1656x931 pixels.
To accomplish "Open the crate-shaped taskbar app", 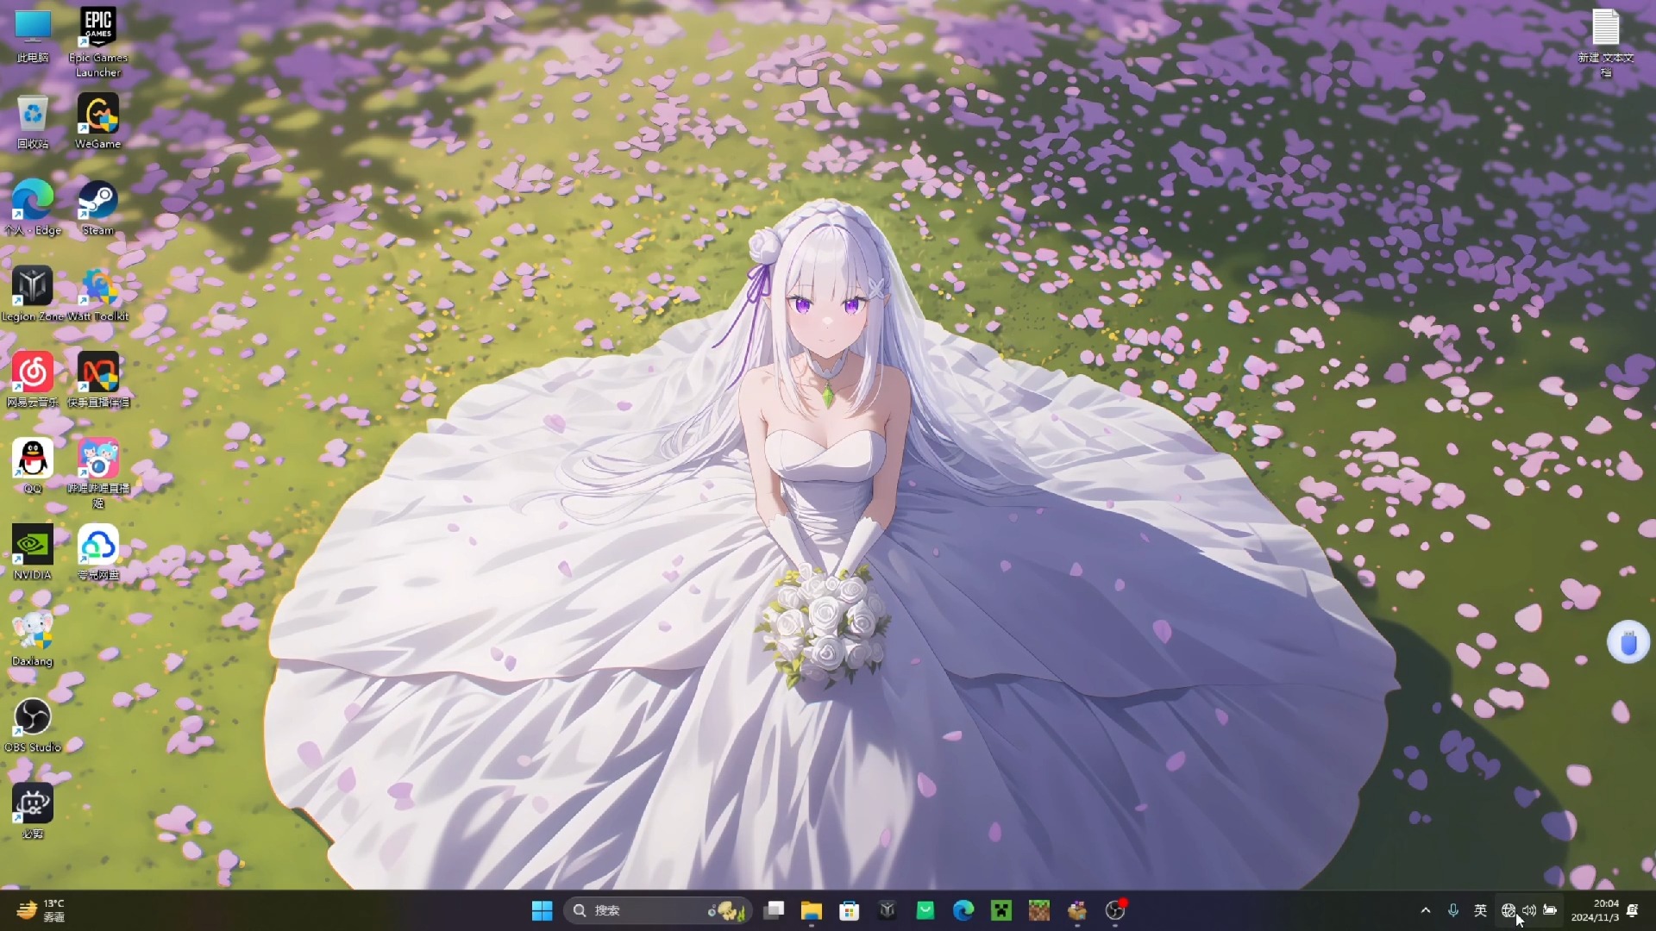I will [x=1077, y=910].
